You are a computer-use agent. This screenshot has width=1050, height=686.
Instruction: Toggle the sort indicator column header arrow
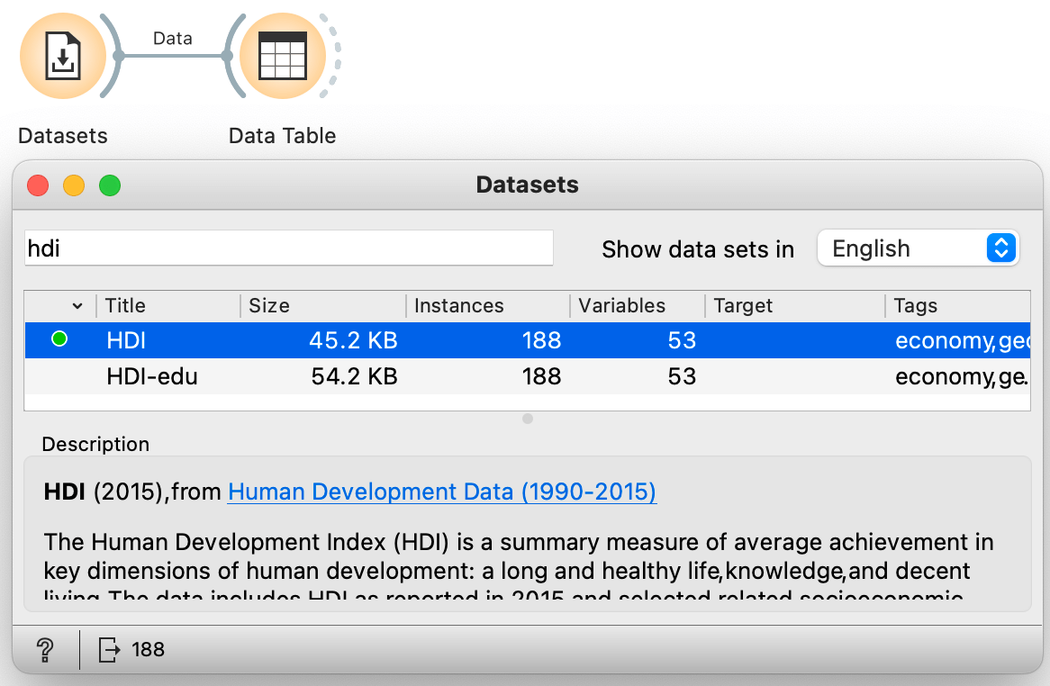pyautogui.click(x=77, y=306)
